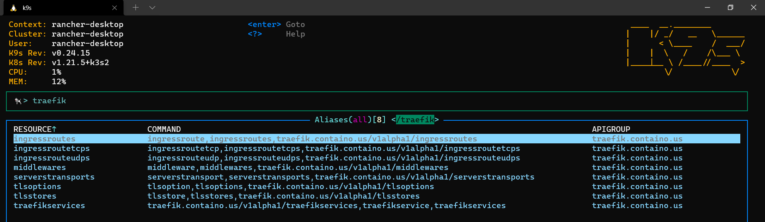Select the k9s terminal tab
This screenshot has width=765, height=222.
(x=63, y=8)
